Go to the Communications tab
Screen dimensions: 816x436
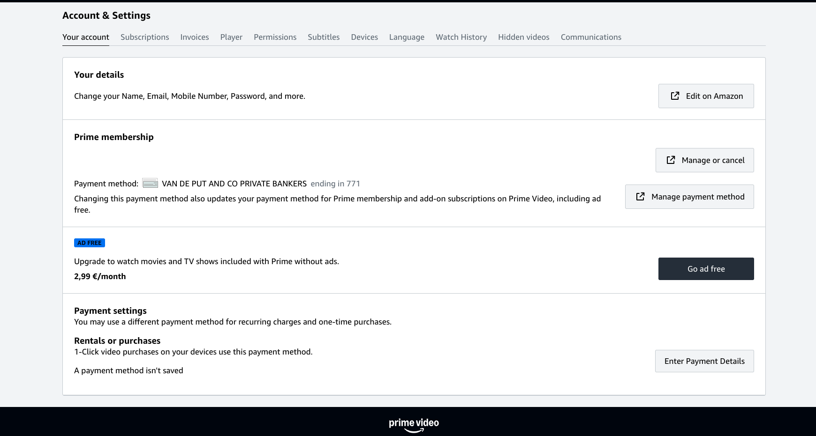pos(591,37)
